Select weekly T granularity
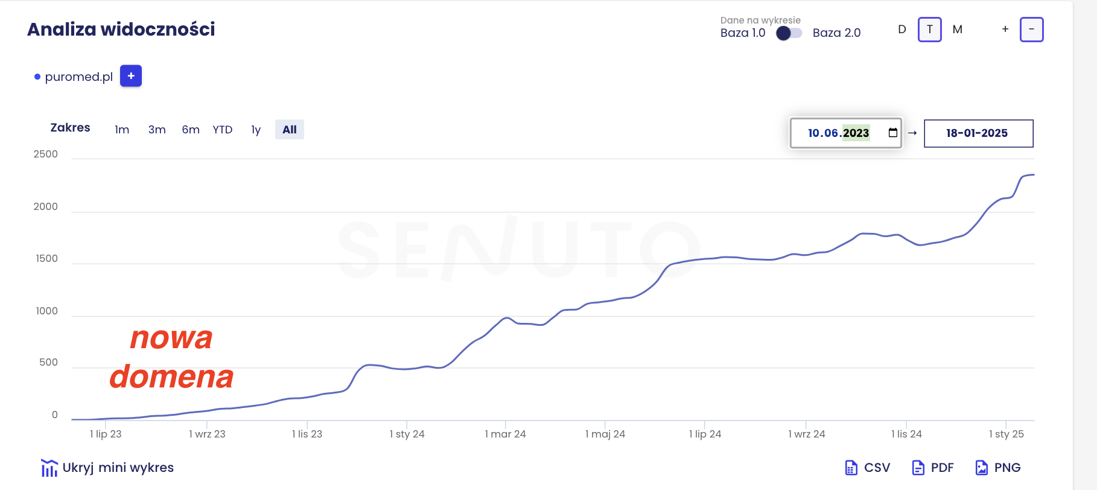 click(929, 29)
